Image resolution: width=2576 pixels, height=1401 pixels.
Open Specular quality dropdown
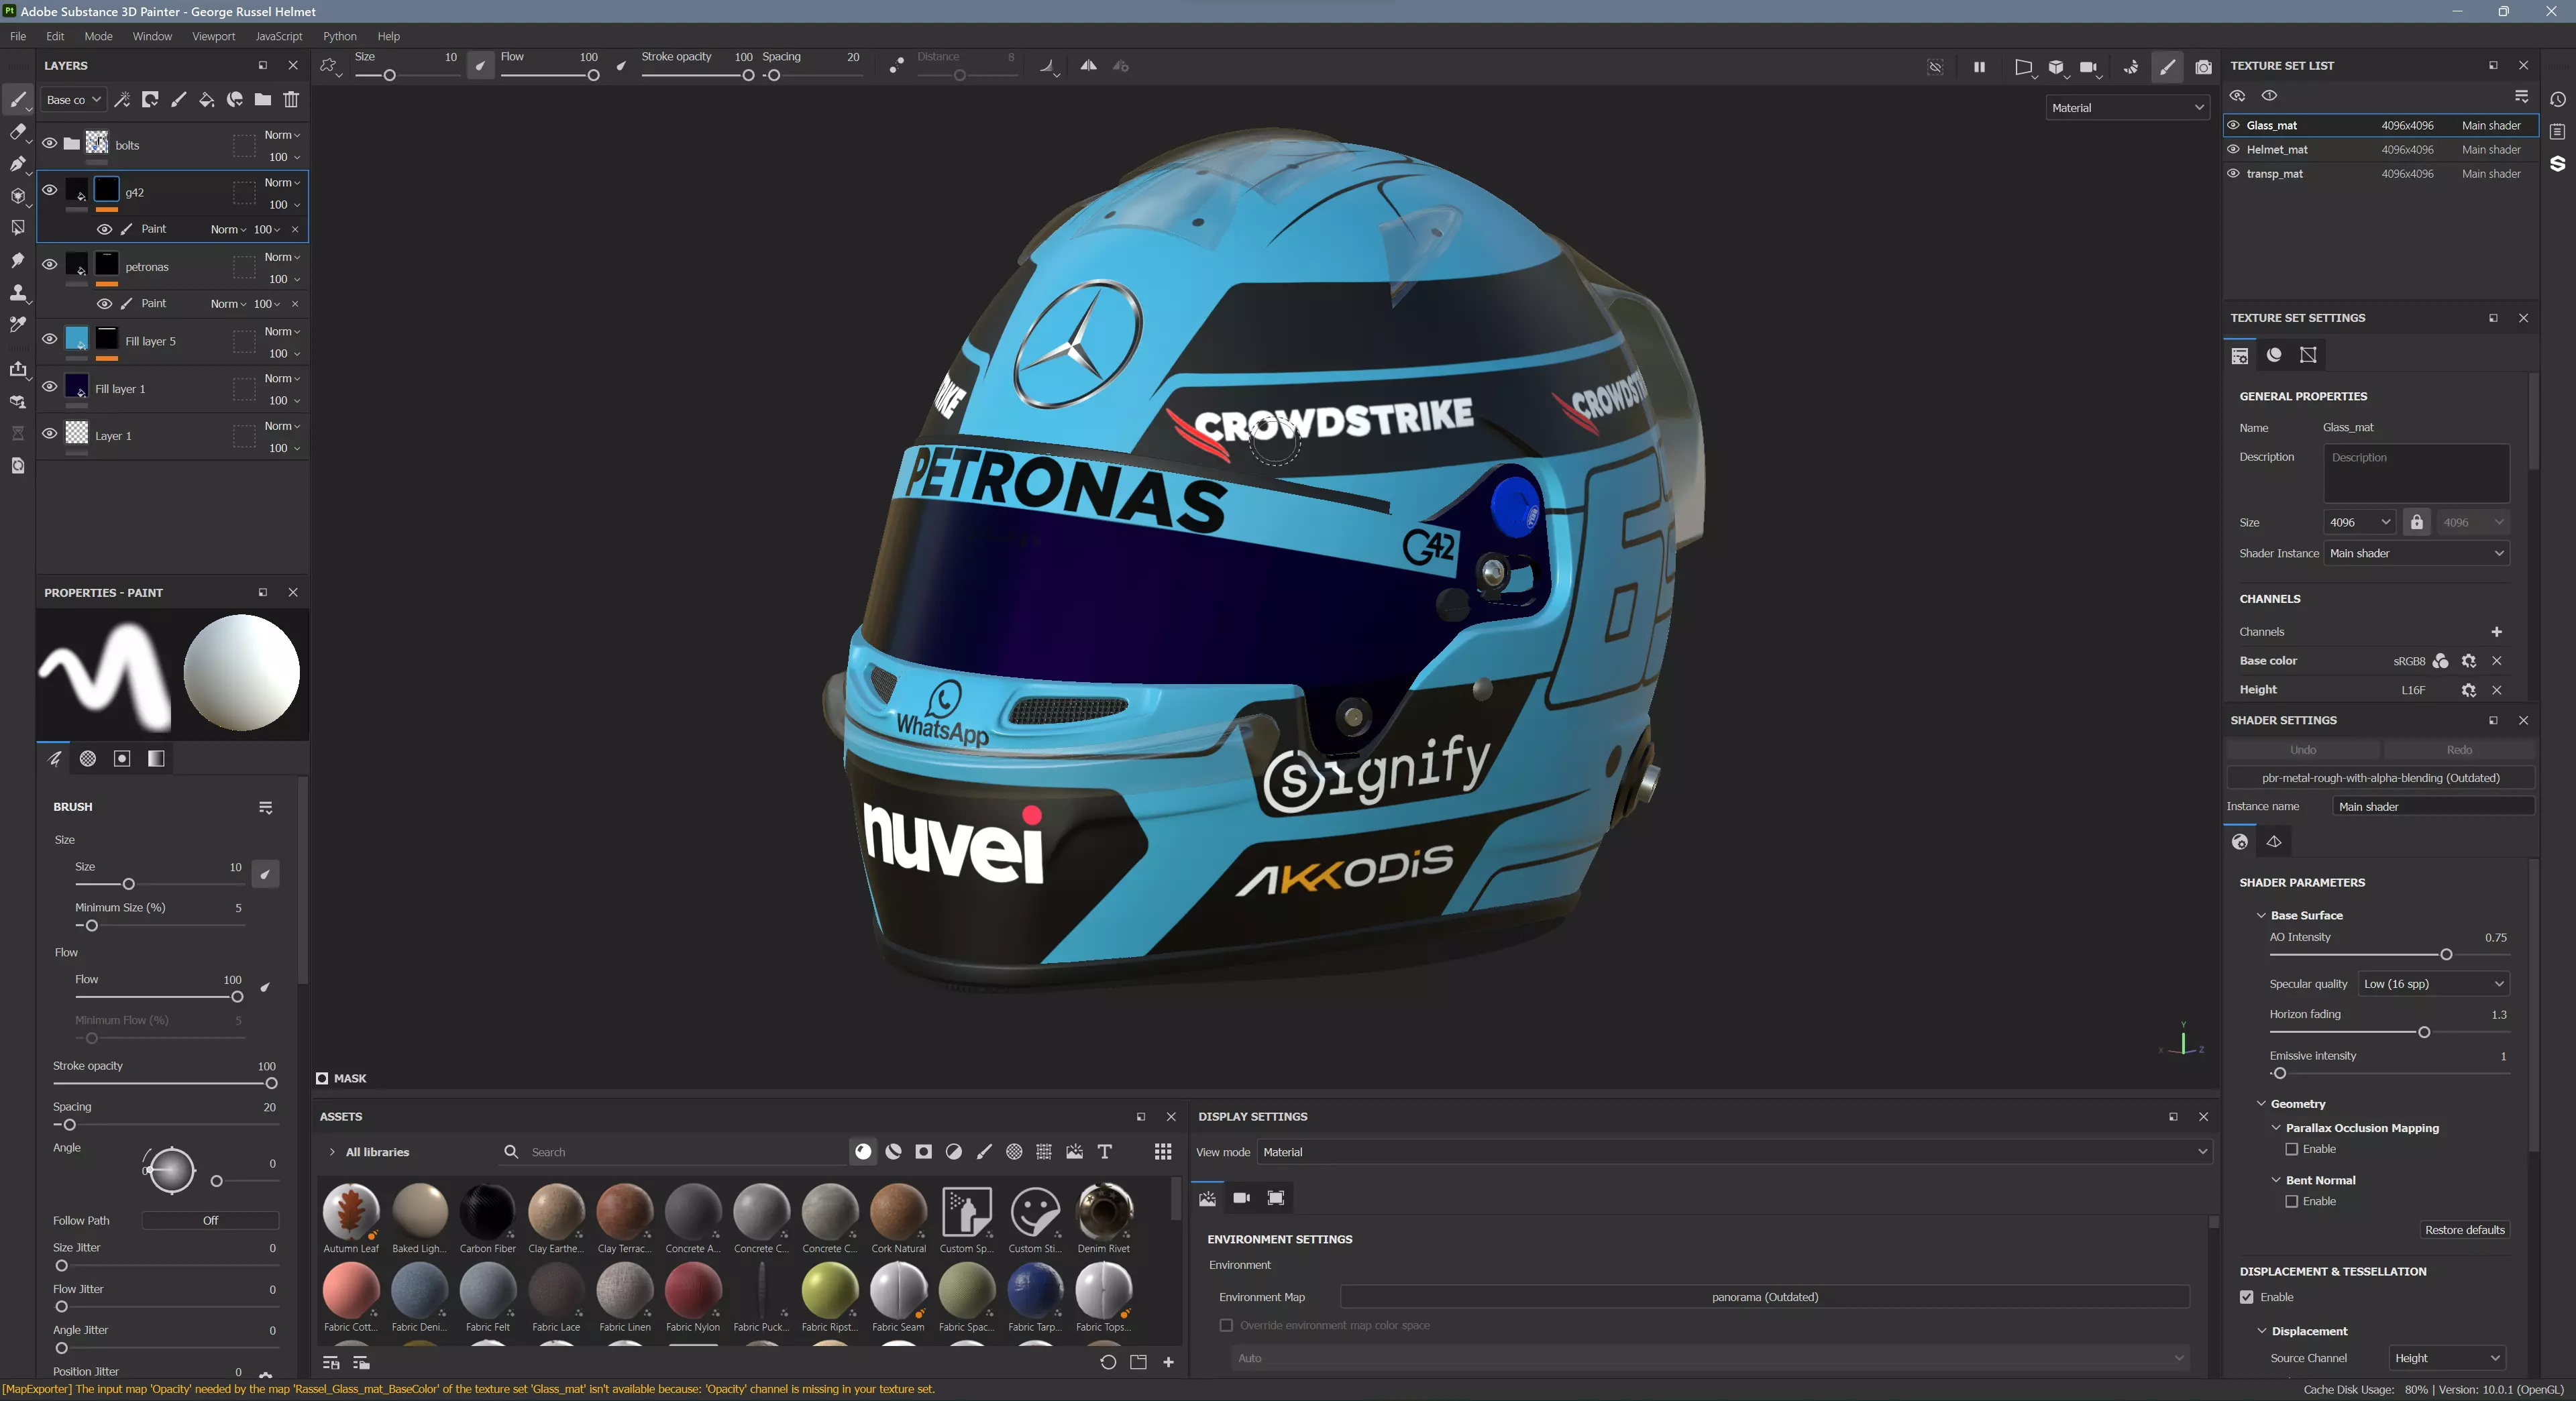2433,984
